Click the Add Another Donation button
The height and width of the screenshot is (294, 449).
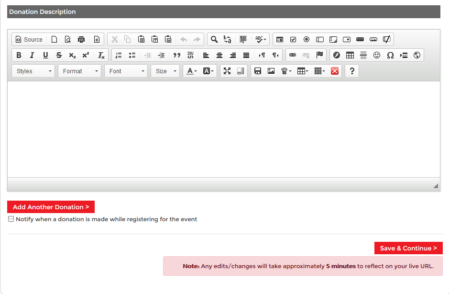pyautogui.click(x=51, y=207)
